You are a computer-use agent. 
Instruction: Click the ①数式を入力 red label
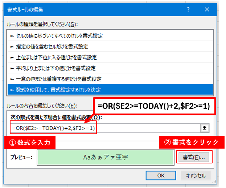click(30, 143)
